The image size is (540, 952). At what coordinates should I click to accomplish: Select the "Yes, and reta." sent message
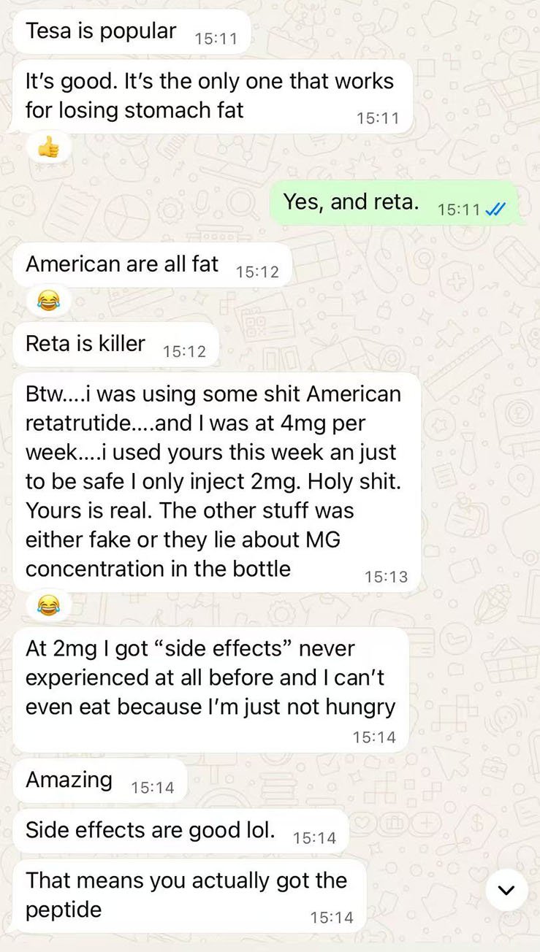click(394, 203)
